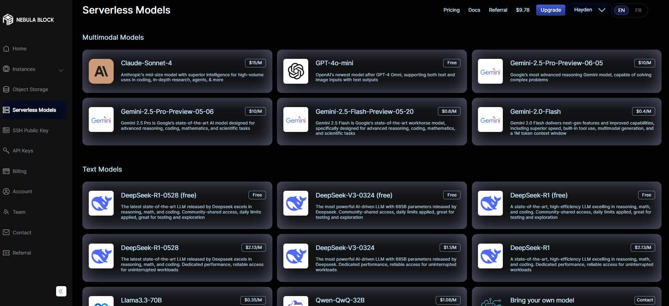Screen dimensions: 669x306
Task: Click DeepSeek whale logo on DeepSeek-V3-0324 (free)
Action: click(x=296, y=203)
